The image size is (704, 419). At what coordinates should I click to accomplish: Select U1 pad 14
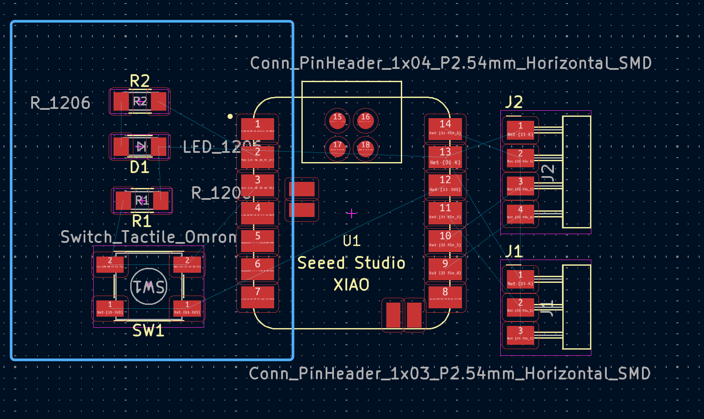[x=445, y=129]
